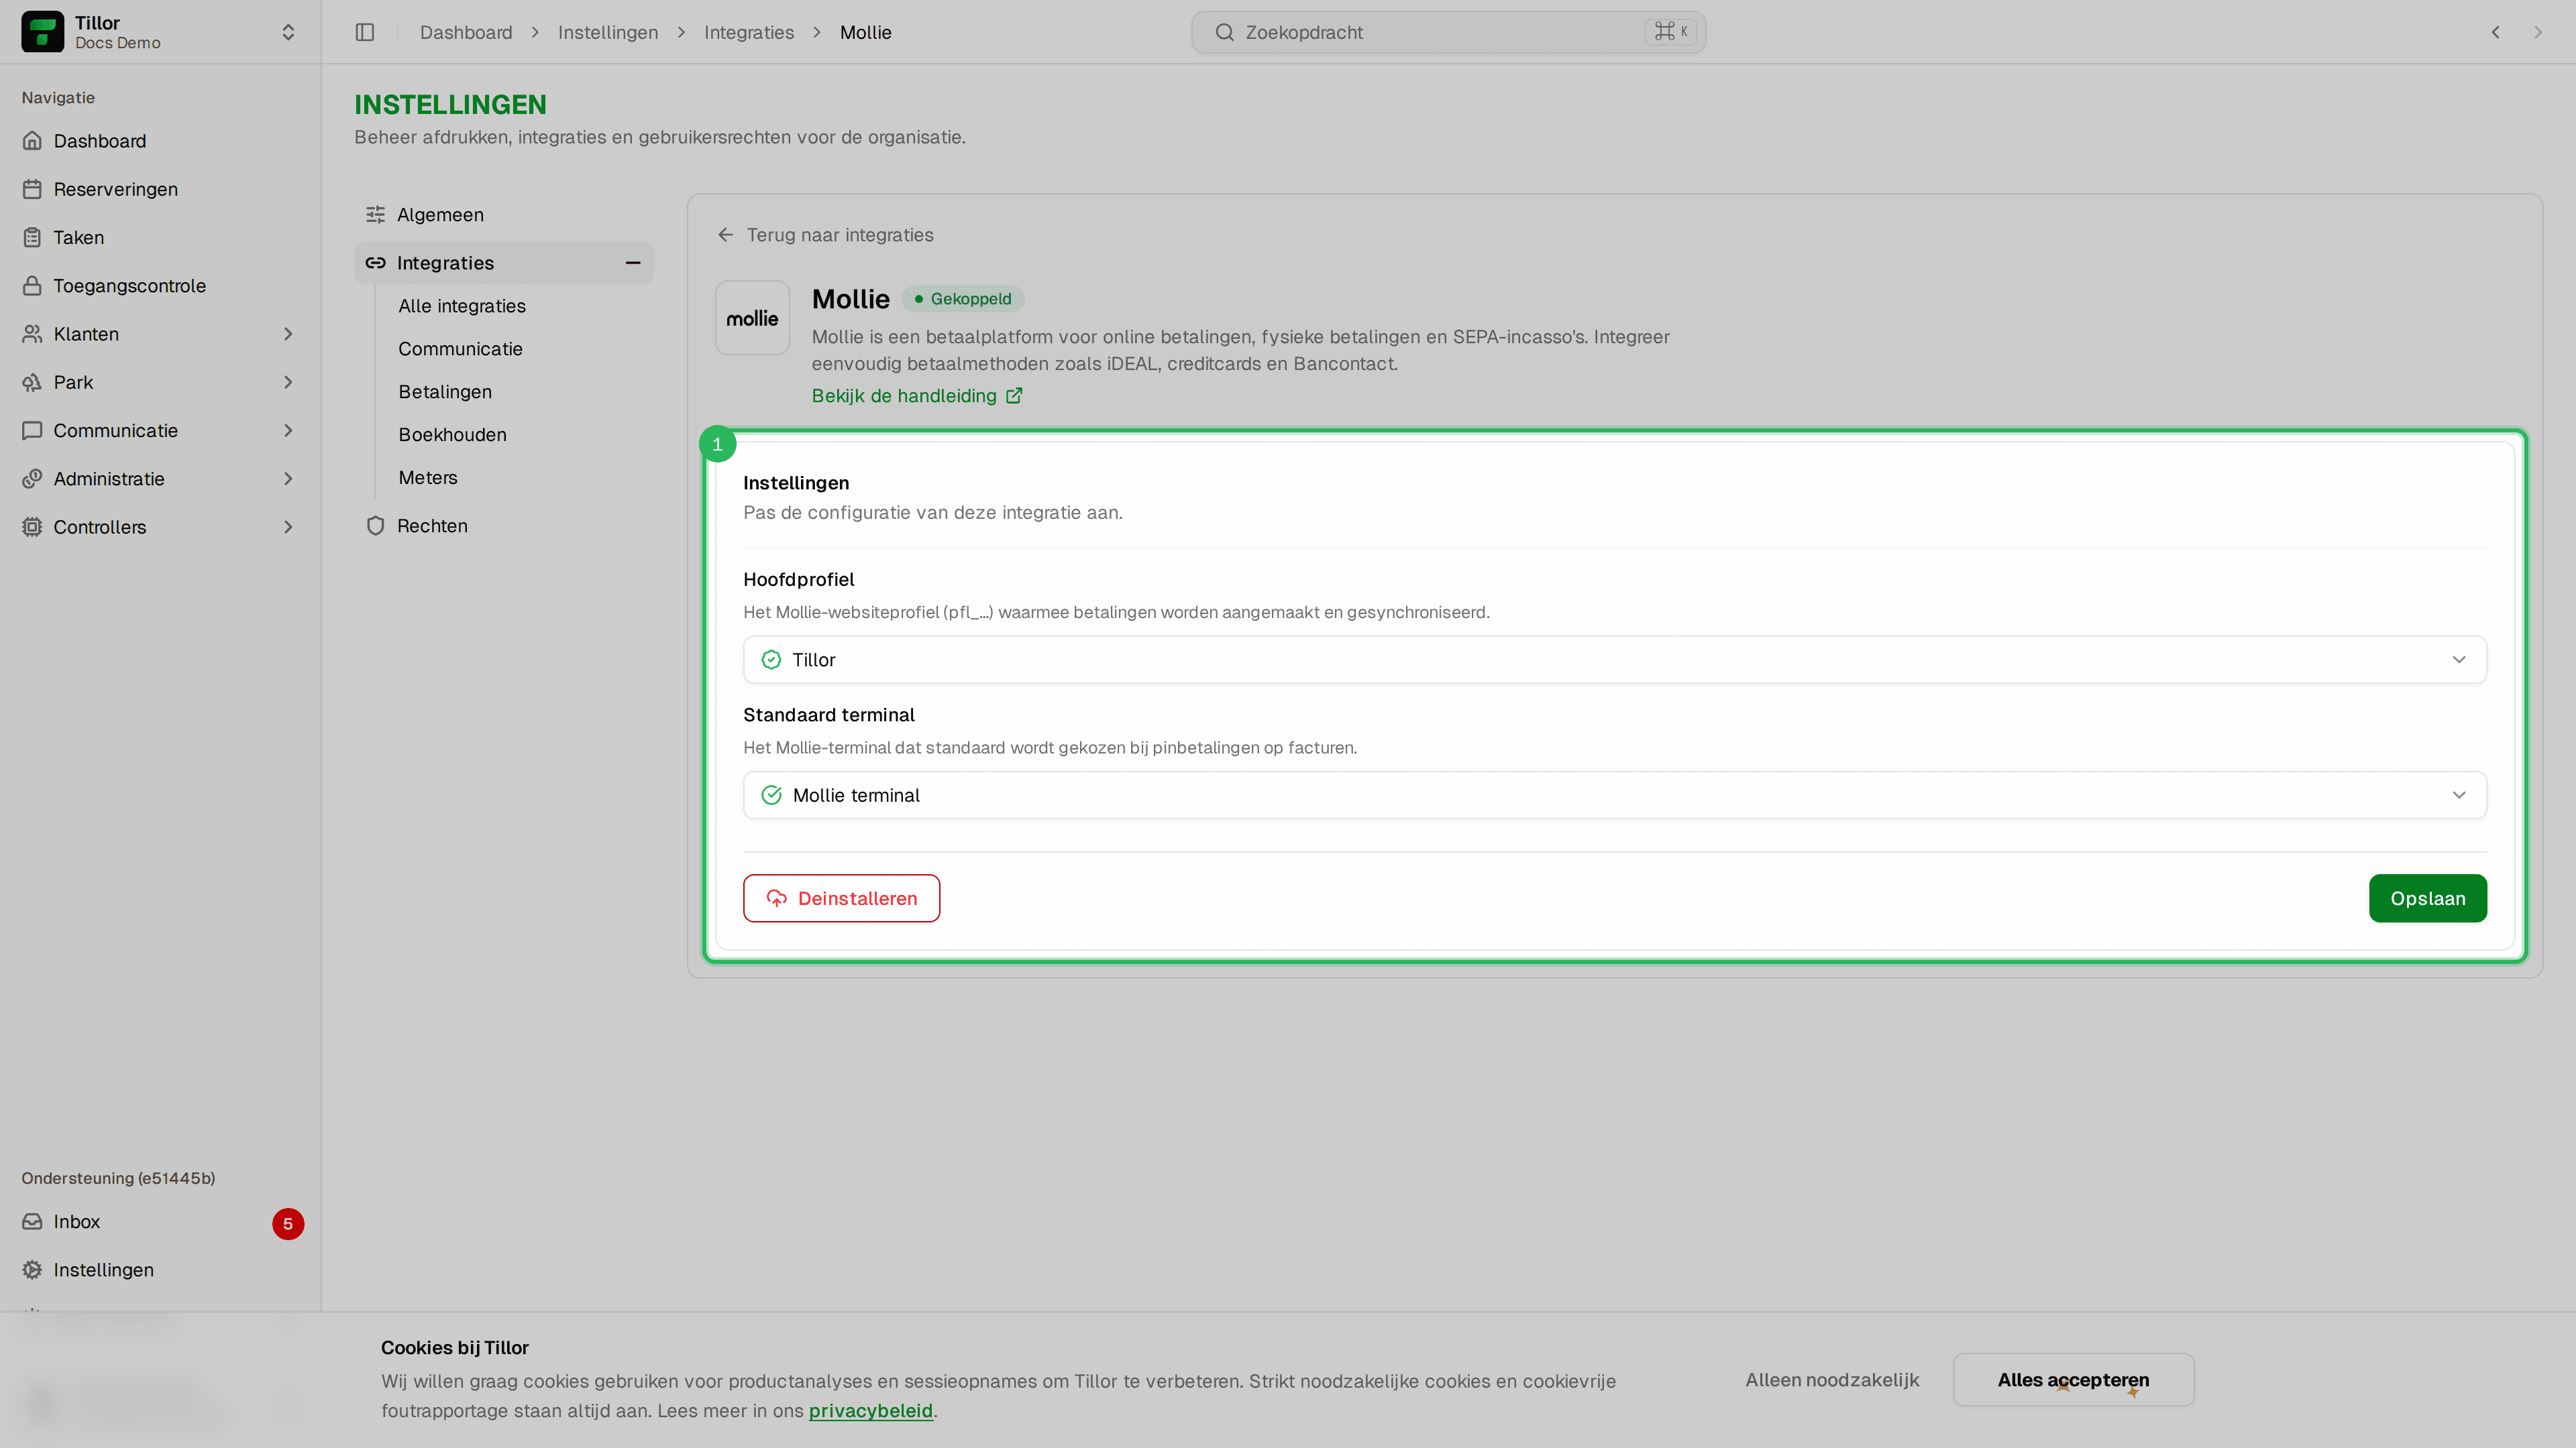Viewport: 2576px width, 1448px height.
Task: Focus the Zoekopdracht search field
Action: (x=1448, y=32)
